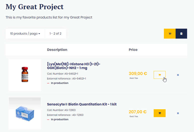This screenshot has width=194, height=132.
Task: Open [Lys(Me1)18]-Histone H3 product link
Action: click(74, 66)
